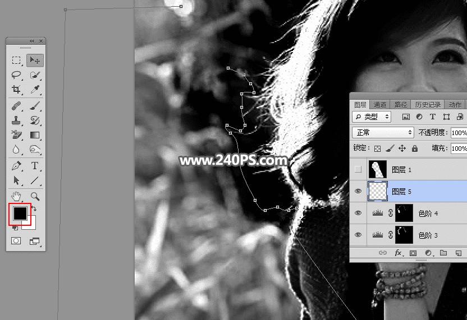Switch to the 动作 tab
This screenshot has width=467, height=320.
[455, 105]
